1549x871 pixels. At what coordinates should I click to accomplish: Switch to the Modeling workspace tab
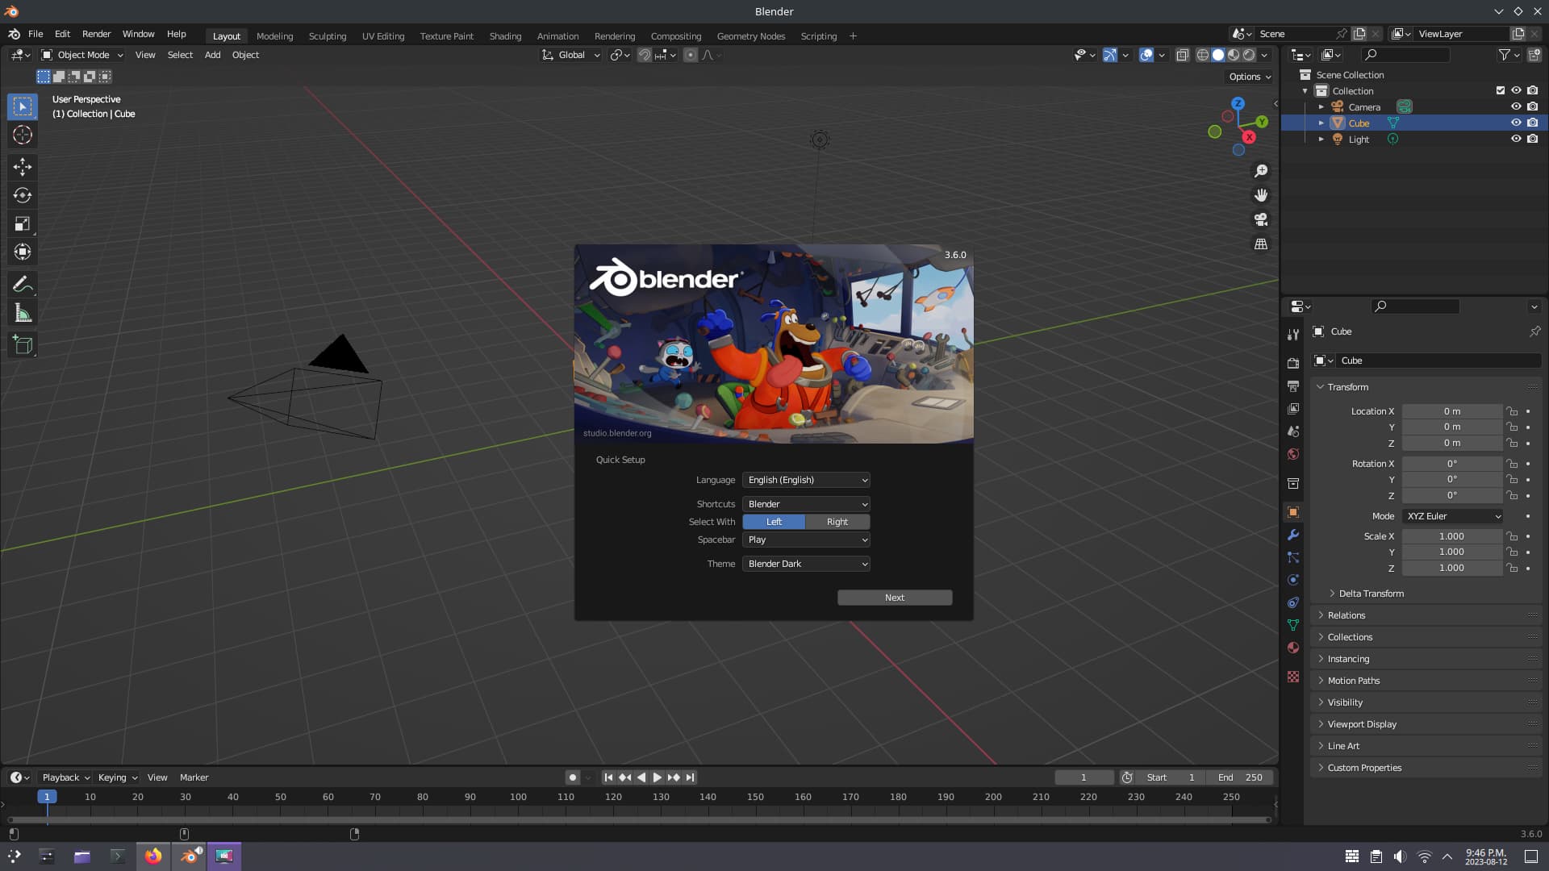(274, 36)
